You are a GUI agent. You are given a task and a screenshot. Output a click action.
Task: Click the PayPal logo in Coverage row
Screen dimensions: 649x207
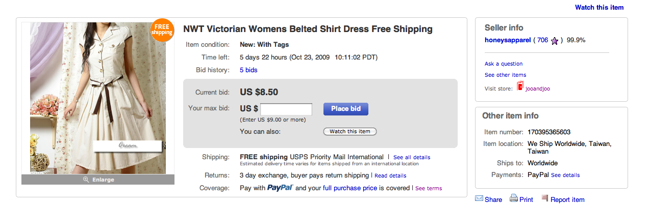click(x=280, y=188)
